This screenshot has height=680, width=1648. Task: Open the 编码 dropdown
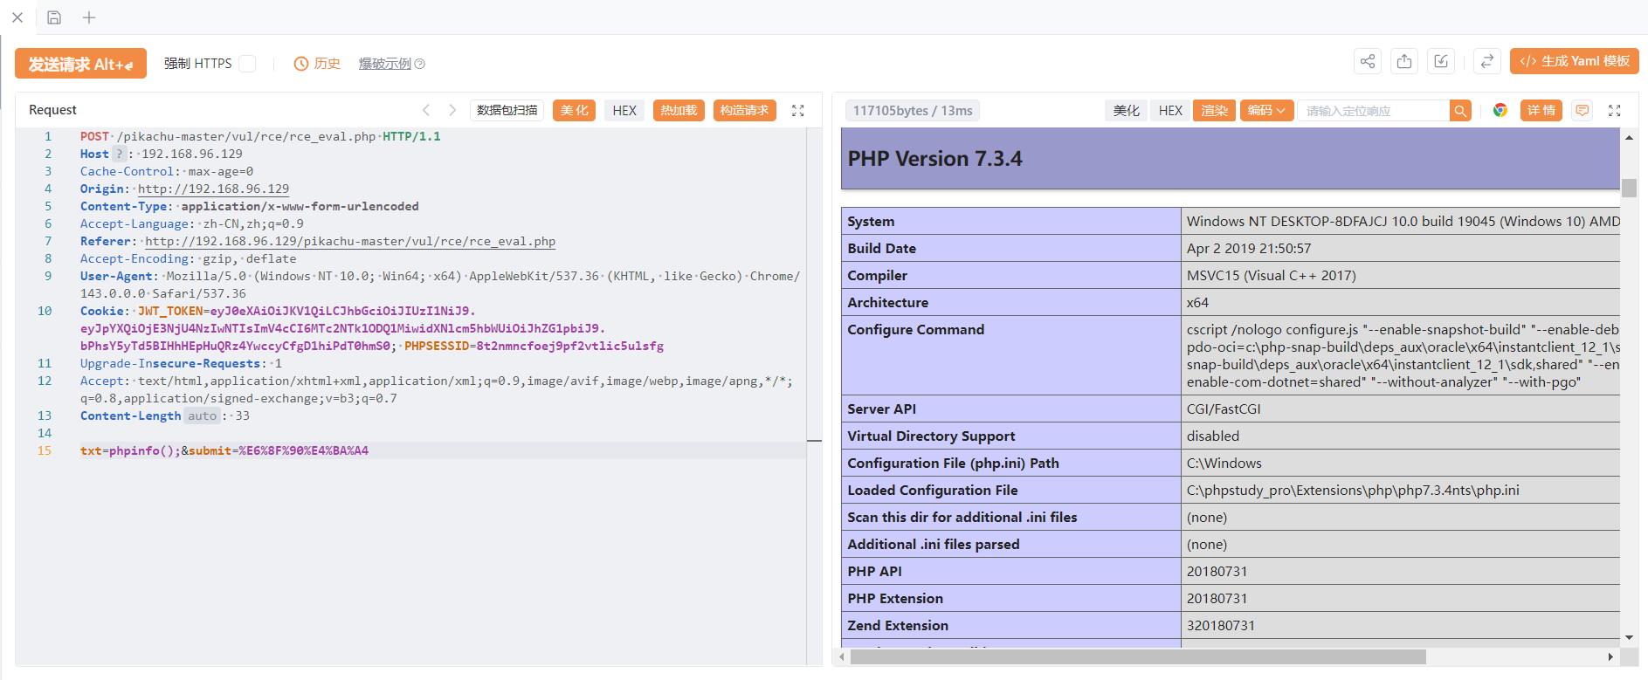[1267, 110]
